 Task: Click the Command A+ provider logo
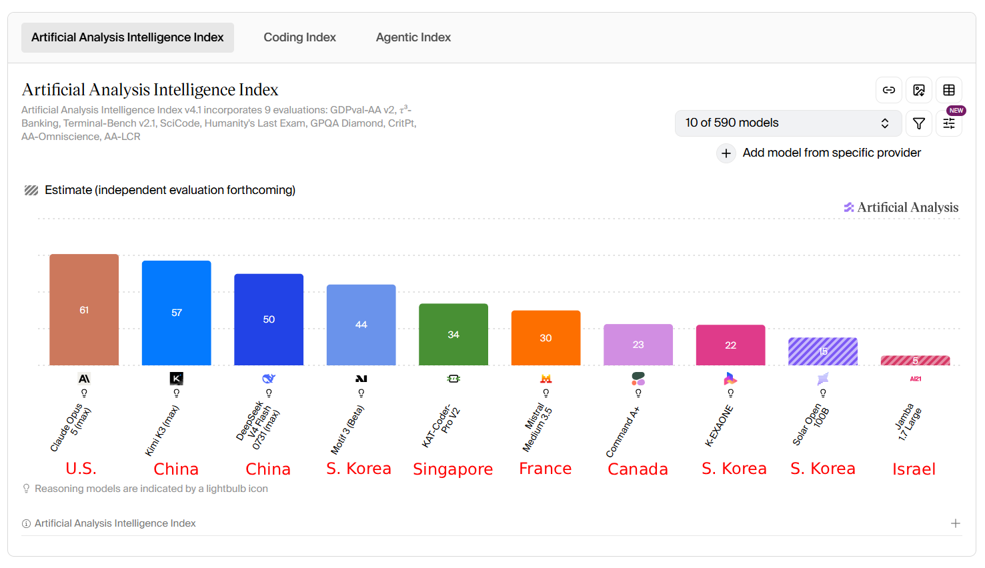coord(638,379)
